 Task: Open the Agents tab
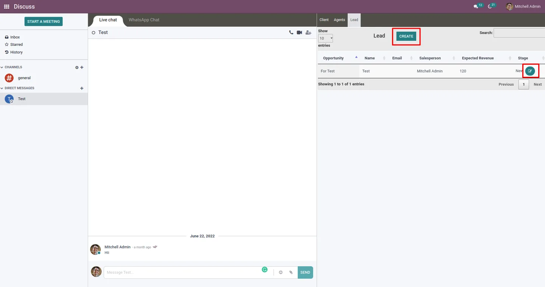coord(339,20)
